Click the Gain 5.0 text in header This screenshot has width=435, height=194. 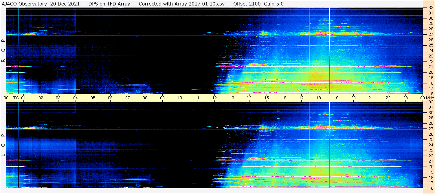[274, 4]
